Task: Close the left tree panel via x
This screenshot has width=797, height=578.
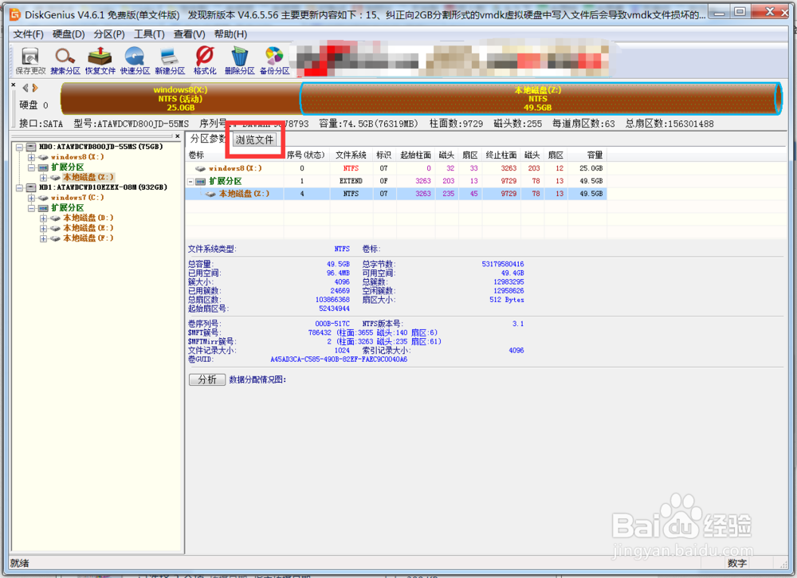Action: [177, 136]
